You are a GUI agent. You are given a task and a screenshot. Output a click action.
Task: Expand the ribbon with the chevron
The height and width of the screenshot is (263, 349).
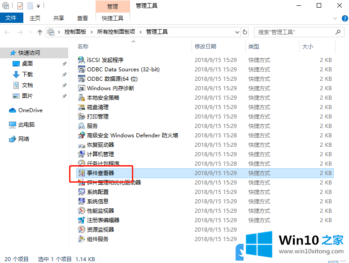tap(335, 18)
